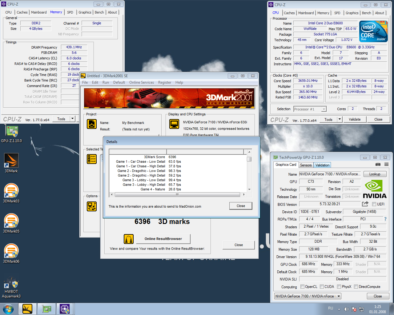Toggle the CUDA checkbox

(322, 286)
